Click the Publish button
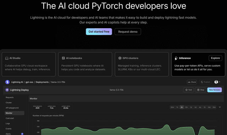The width and height of the screenshot is (227, 135). coord(205,82)
